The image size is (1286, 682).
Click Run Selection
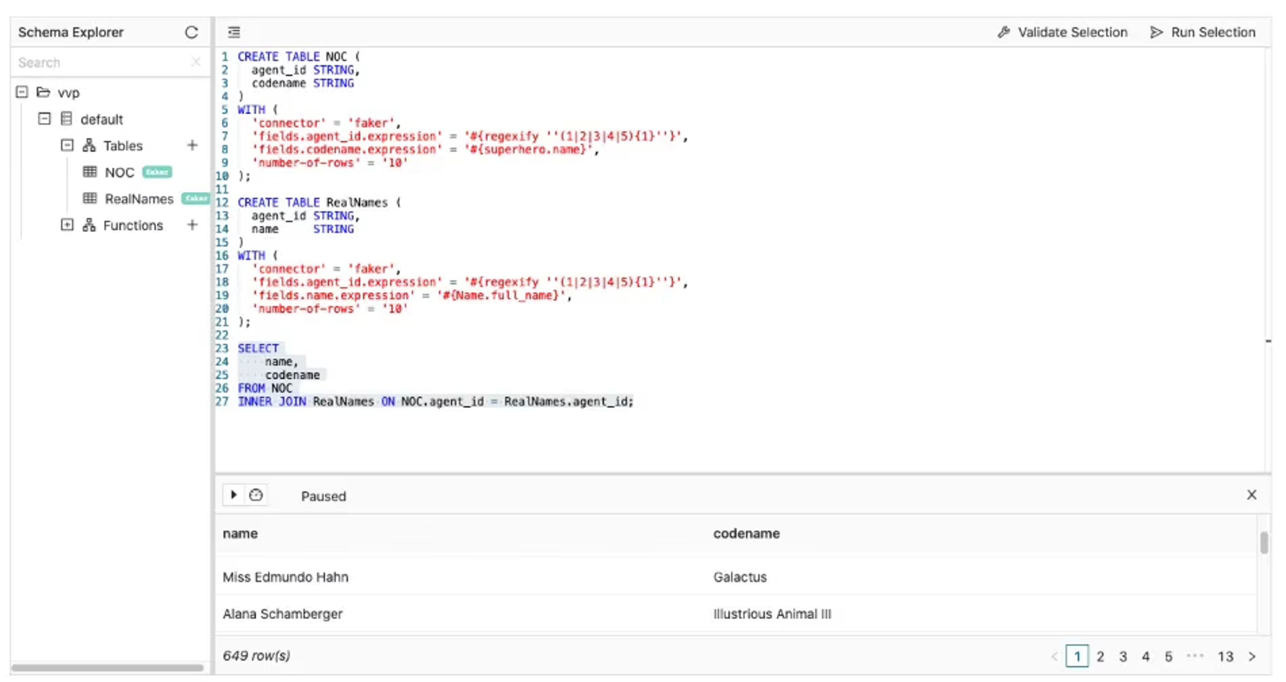point(1202,32)
